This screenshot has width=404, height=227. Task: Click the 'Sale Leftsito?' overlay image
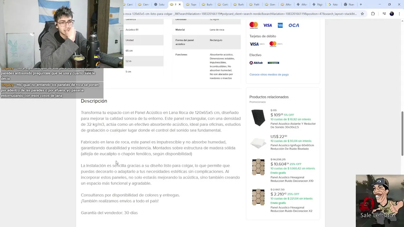click(x=380, y=201)
